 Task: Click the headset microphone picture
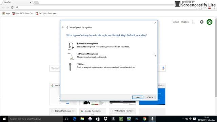coord(71,46)
